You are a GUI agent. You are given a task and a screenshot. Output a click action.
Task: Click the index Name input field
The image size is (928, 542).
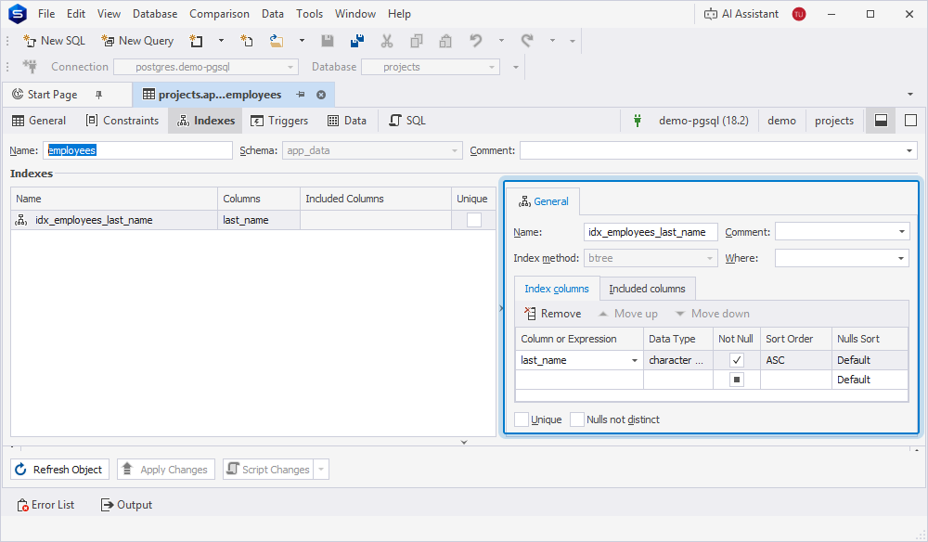click(651, 233)
